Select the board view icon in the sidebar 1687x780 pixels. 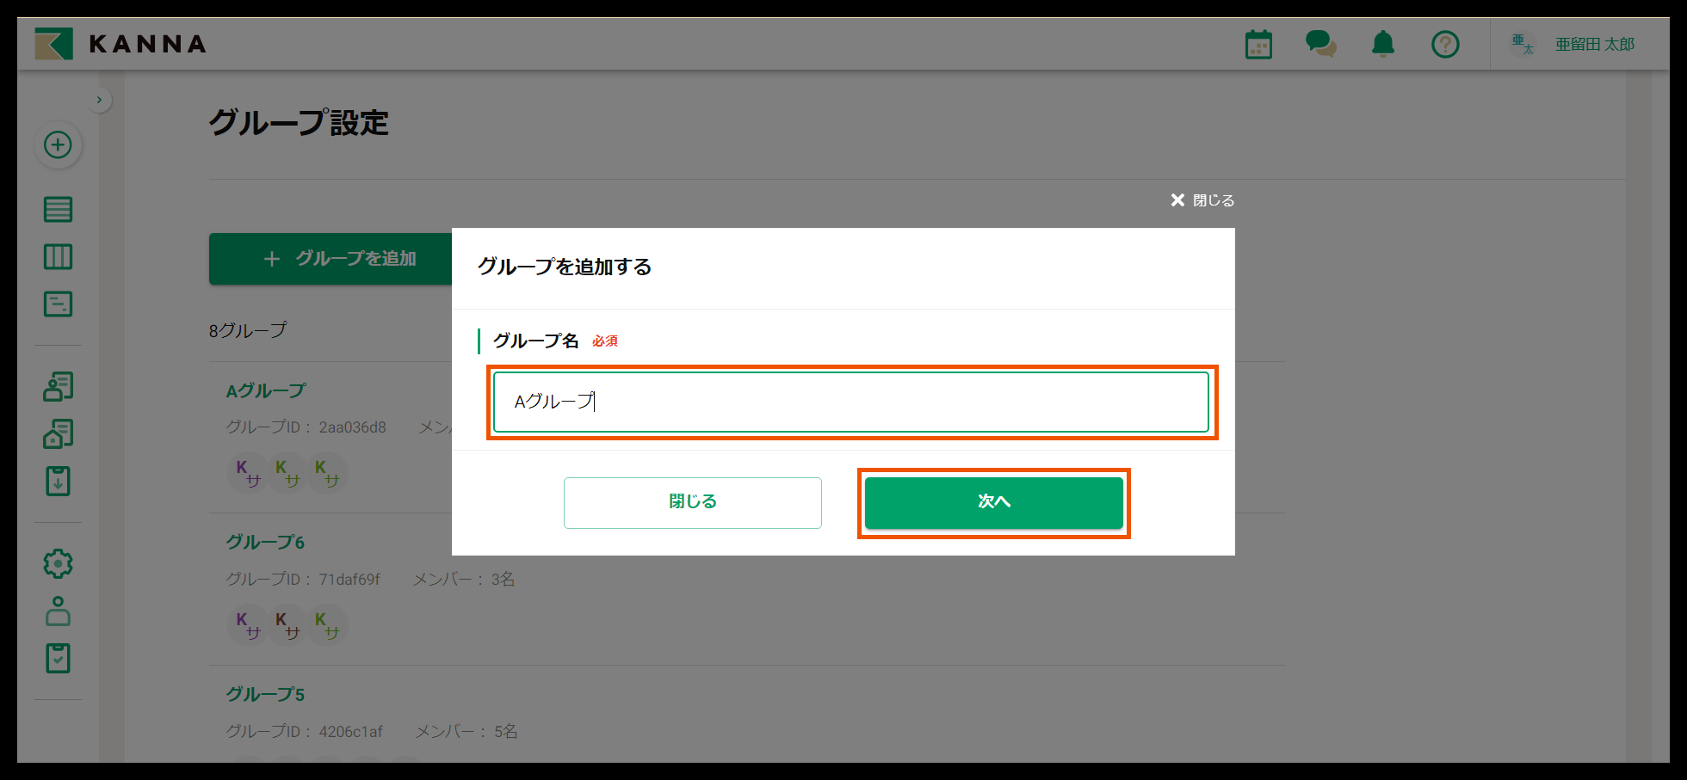58,256
